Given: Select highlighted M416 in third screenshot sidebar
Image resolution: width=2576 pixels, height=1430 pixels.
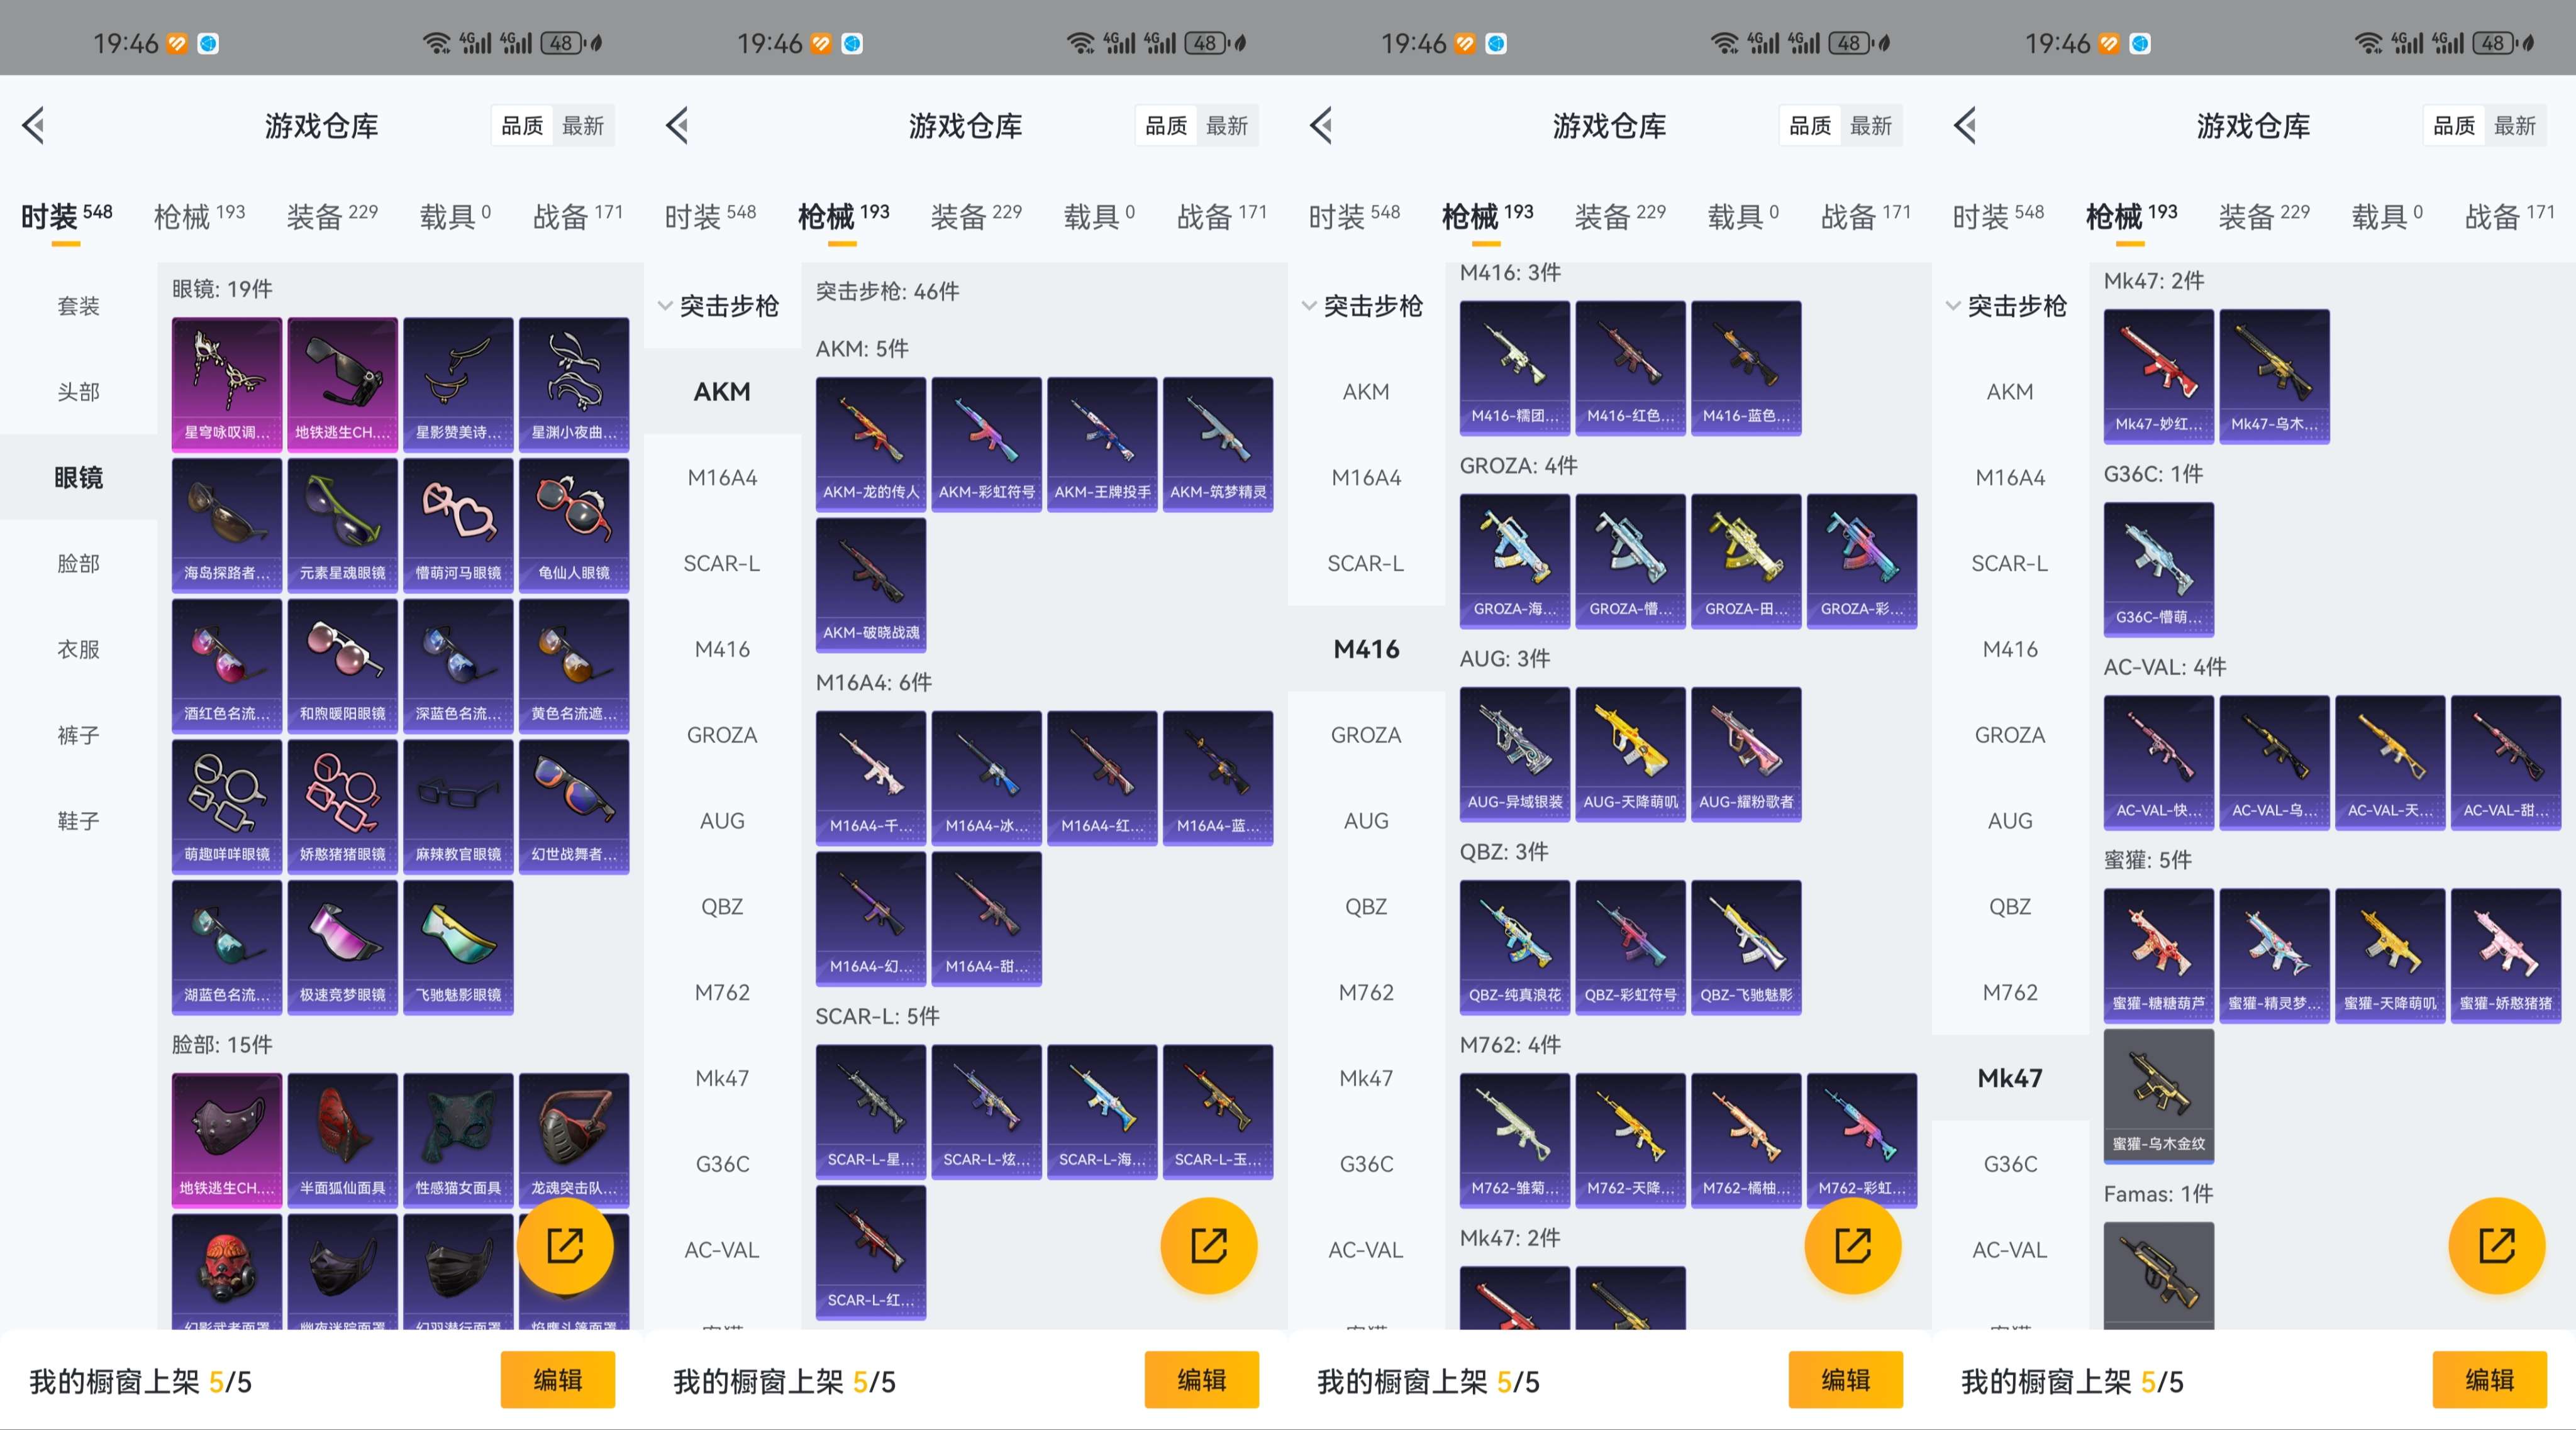Looking at the screenshot, I should pos(1366,649).
